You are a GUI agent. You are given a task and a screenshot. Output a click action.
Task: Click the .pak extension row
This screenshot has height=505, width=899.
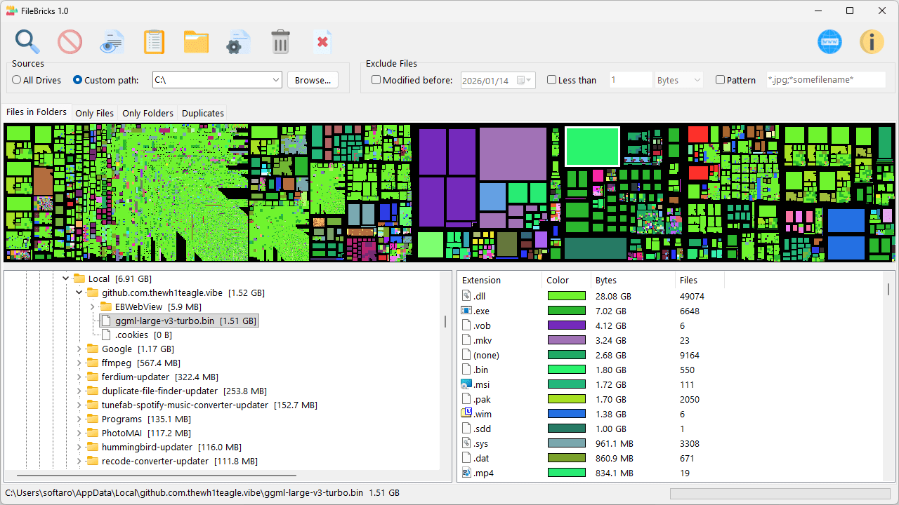pos(671,399)
